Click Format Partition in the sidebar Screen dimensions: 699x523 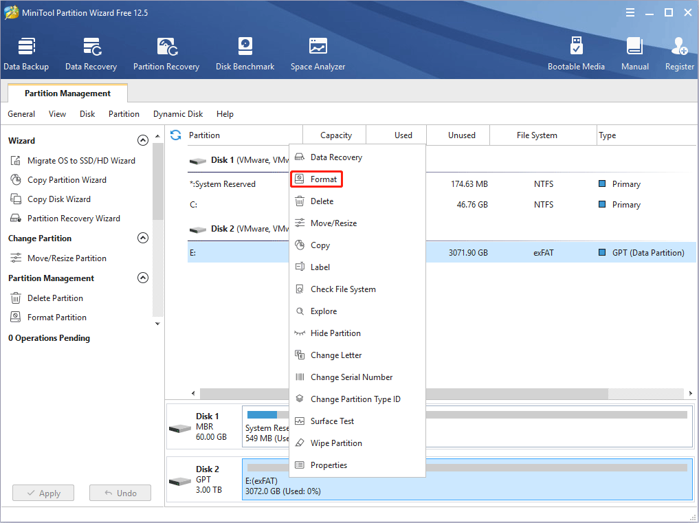[49, 317]
